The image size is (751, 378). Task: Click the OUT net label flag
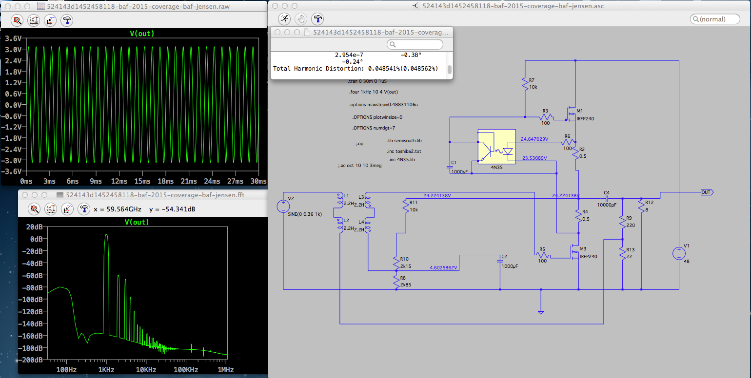(x=707, y=192)
